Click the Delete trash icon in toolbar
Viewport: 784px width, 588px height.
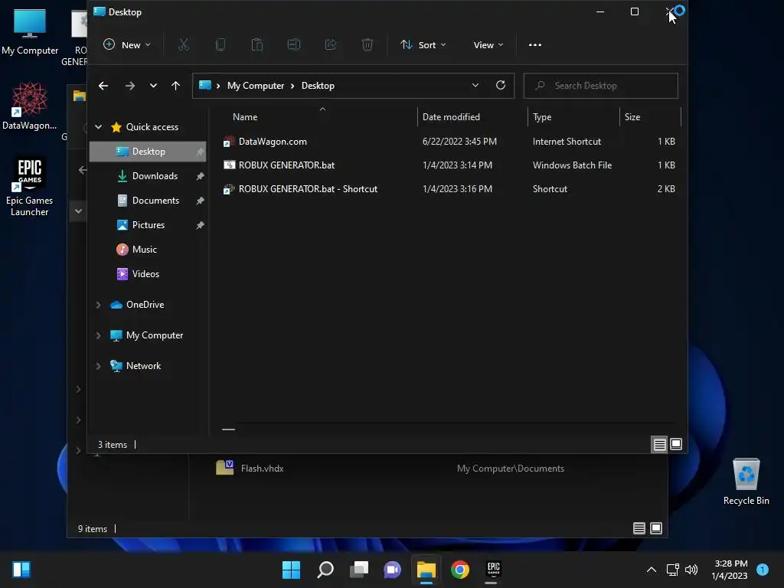[367, 45]
